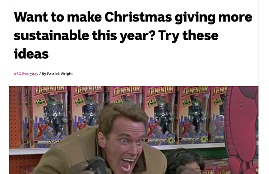
Task: Click the word "sustainable" in the headline
Action: [x=51, y=35]
